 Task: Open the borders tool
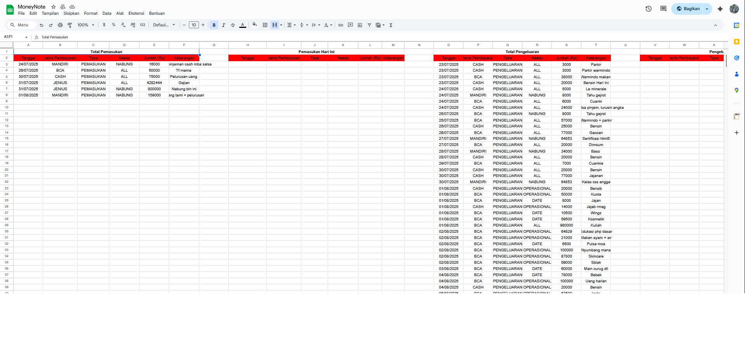click(x=265, y=25)
